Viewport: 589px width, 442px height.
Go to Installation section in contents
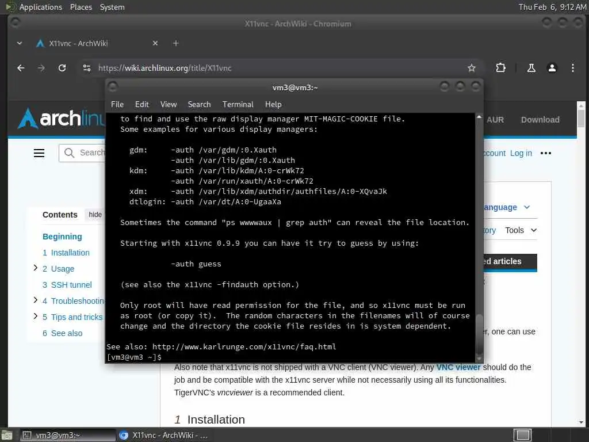[66, 253]
